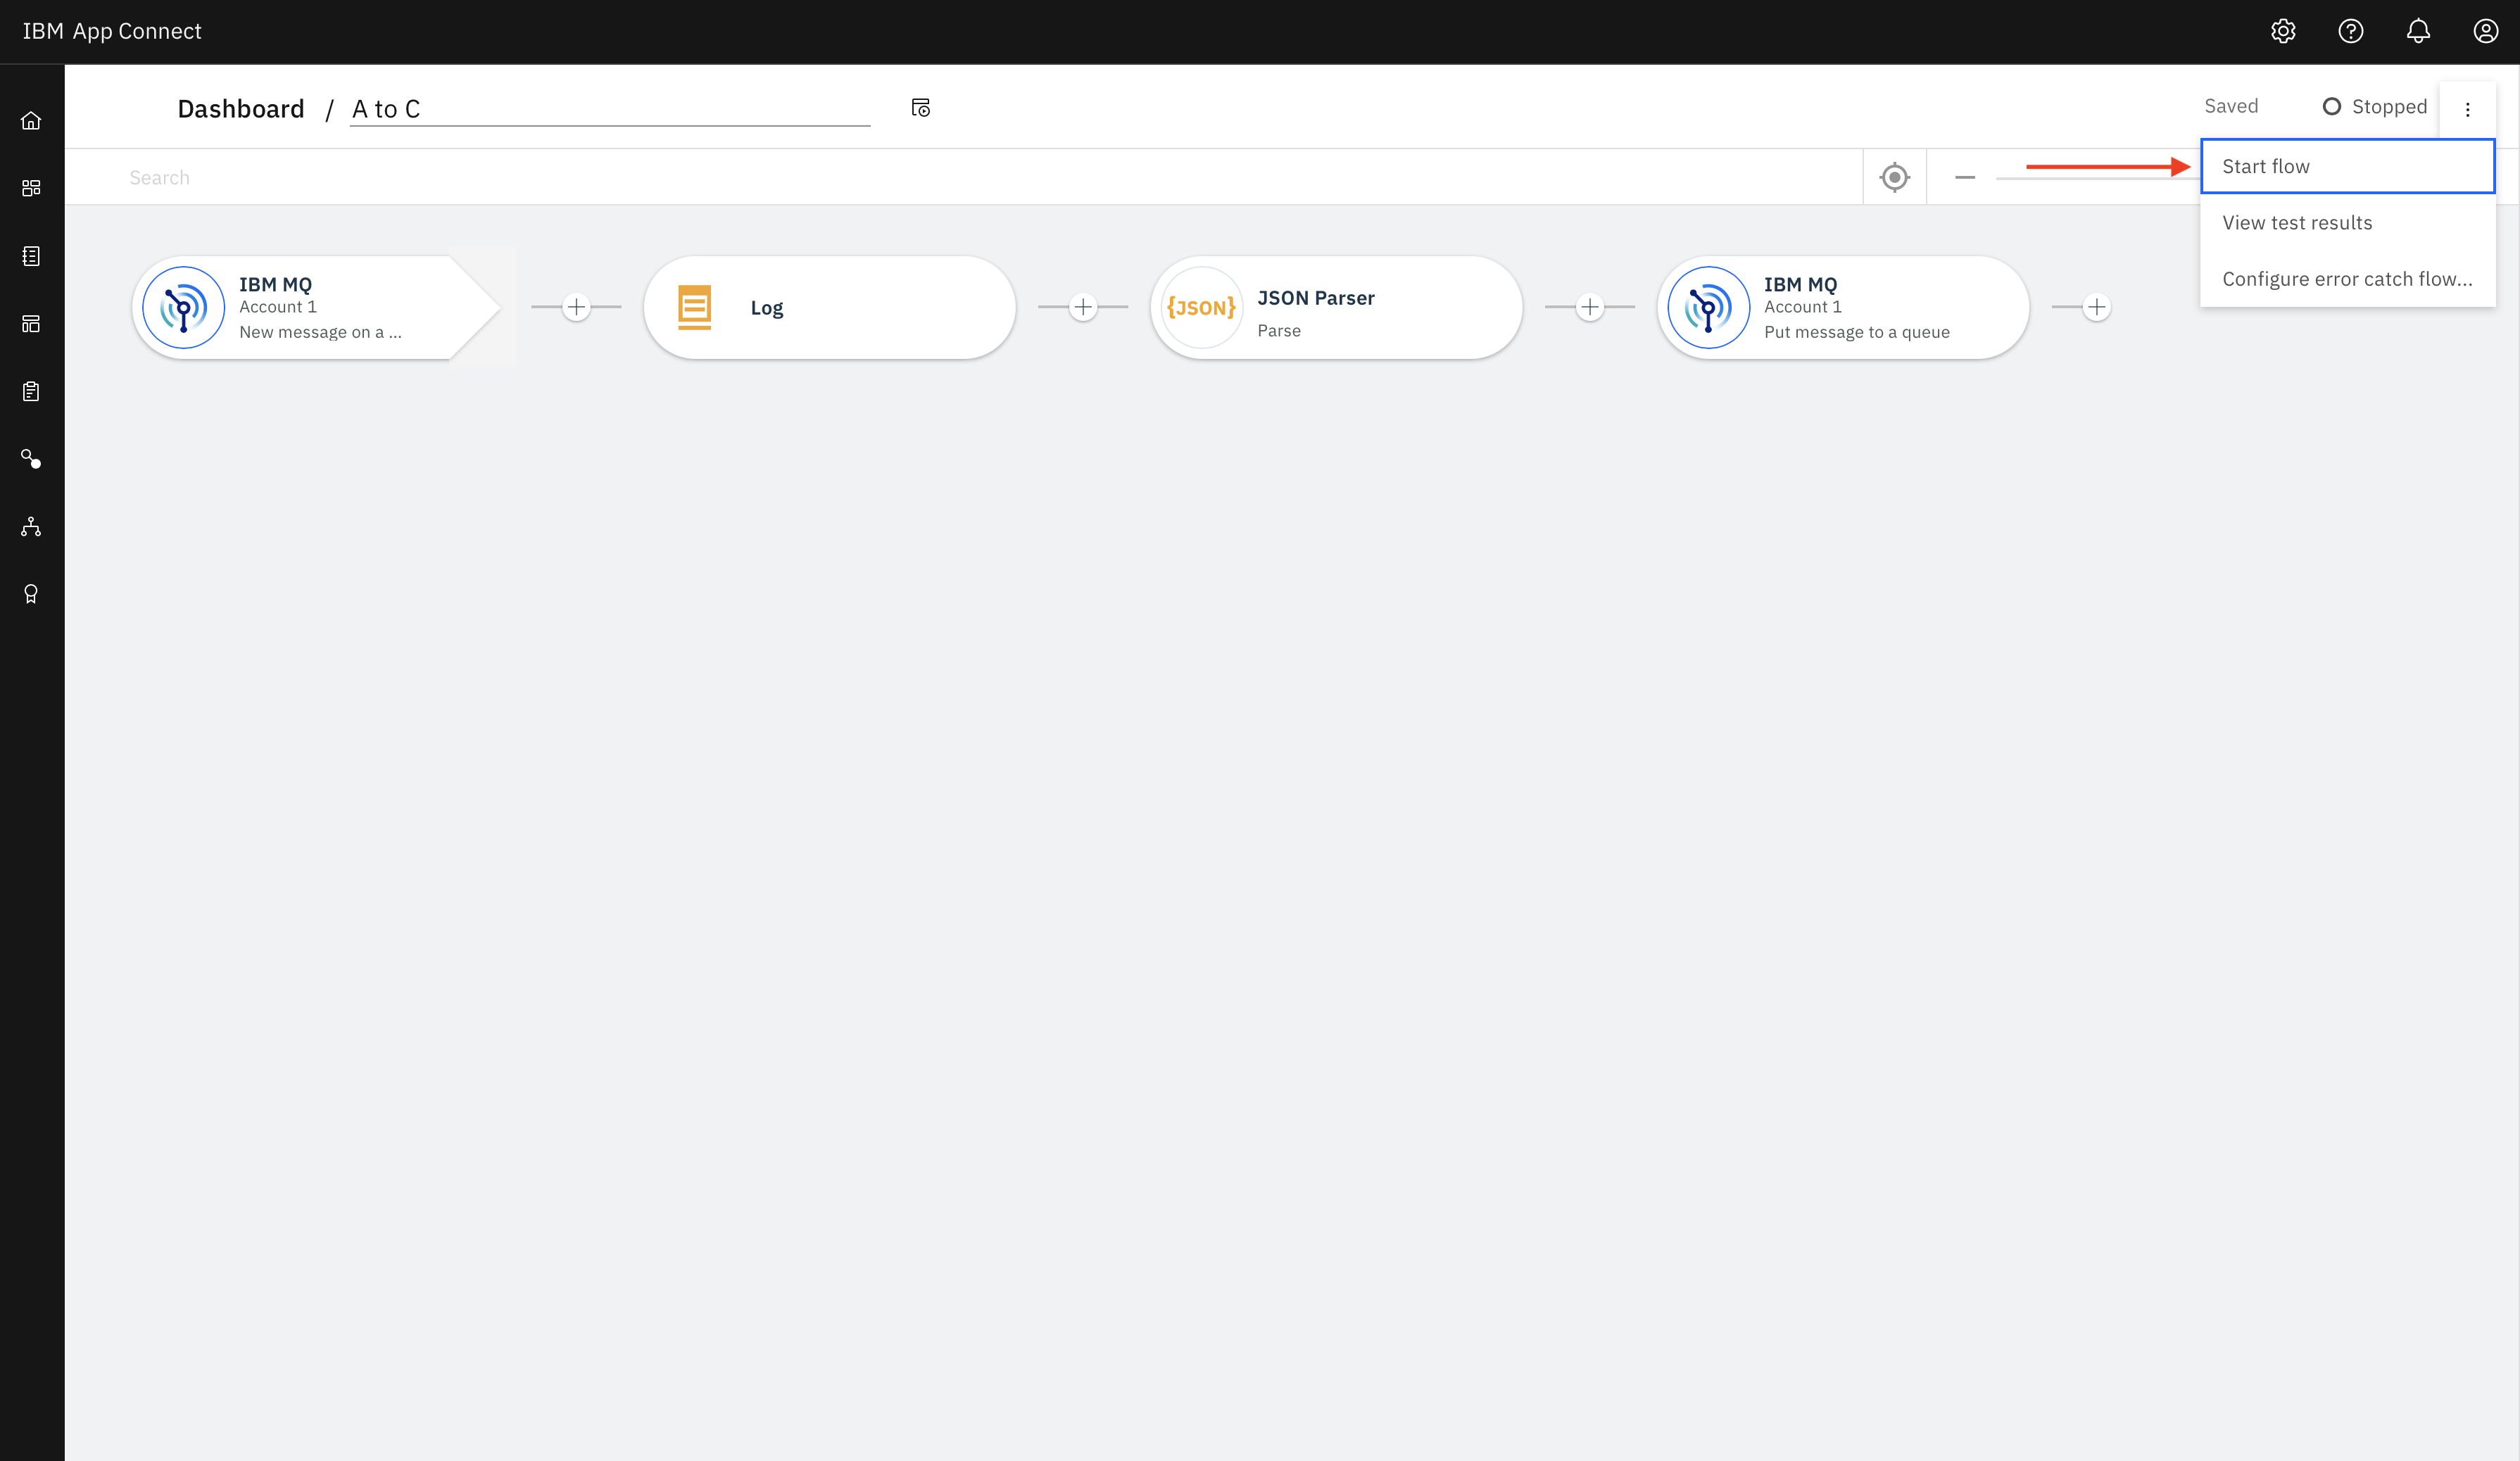Image resolution: width=2520 pixels, height=1461 pixels.
Task: Open the notifications bell
Action: 2418,31
